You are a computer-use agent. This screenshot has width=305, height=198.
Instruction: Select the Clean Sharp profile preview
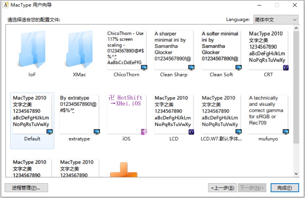click(x=174, y=50)
